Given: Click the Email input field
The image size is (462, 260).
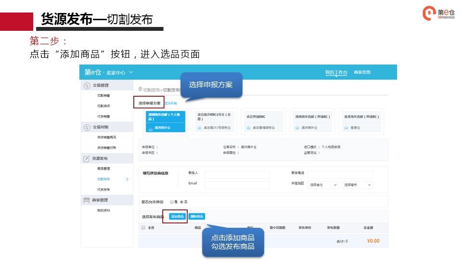Looking at the screenshot, I should 237,185.
